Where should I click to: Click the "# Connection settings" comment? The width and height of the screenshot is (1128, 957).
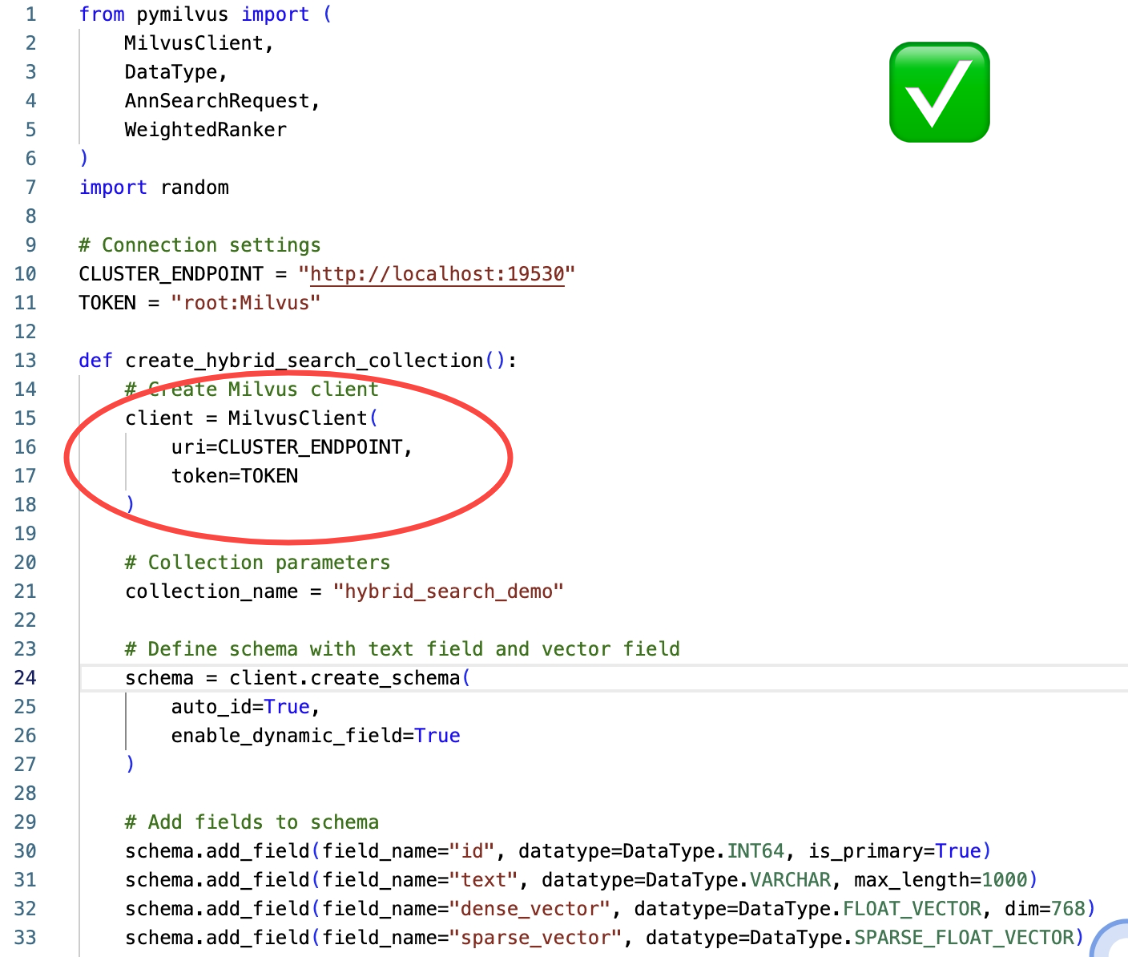[199, 245]
